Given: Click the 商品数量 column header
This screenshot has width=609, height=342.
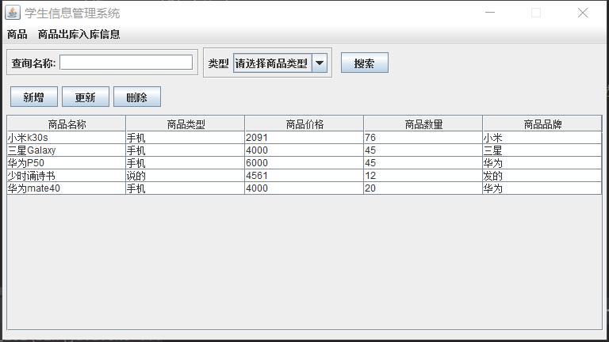Looking at the screenshot, I should (x=423, y=123).
